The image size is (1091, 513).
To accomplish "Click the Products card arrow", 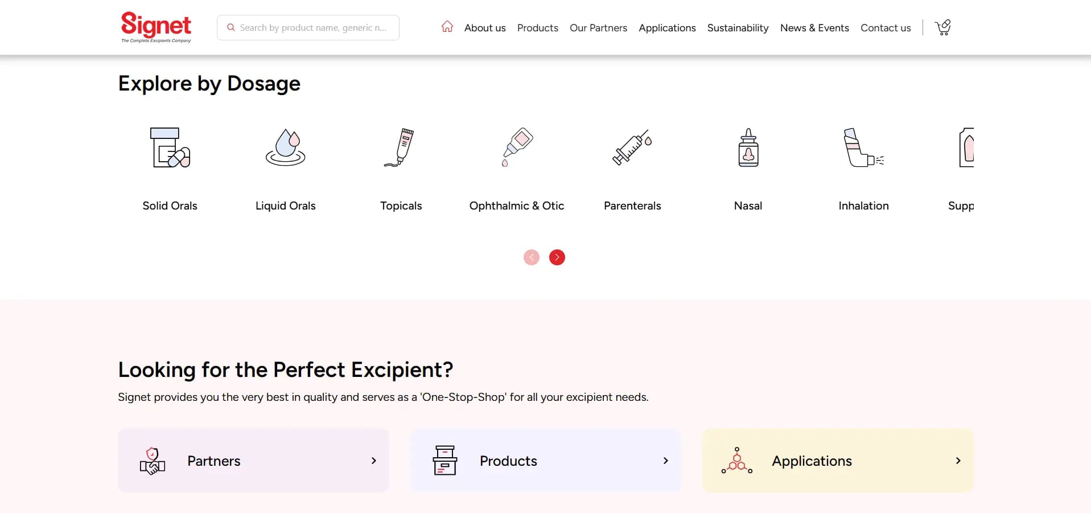I will click(665, 461).
